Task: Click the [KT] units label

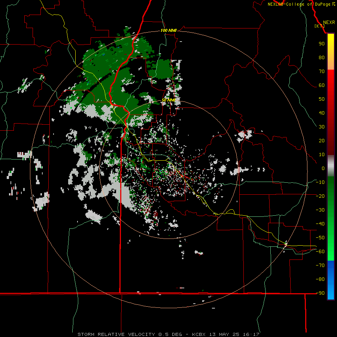Action: pos(320,26)
